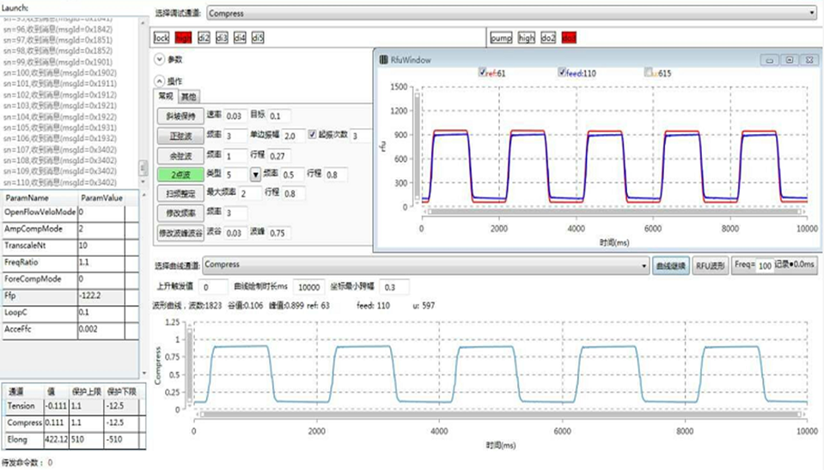Select the 常规 tab

click(165, 97)
